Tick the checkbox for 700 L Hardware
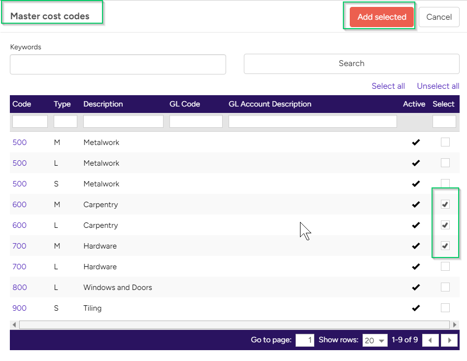The height and width of the screenshot is (361, 467). pos(445,266)
